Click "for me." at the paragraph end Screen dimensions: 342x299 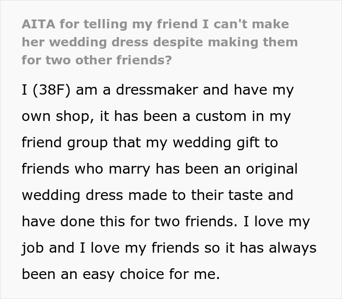pos(197,274)
